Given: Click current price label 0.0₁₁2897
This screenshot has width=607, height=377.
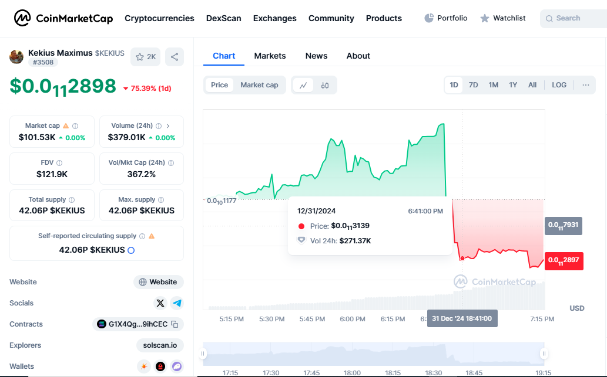Looking at the screenshot, I should (x=564, y=261).
